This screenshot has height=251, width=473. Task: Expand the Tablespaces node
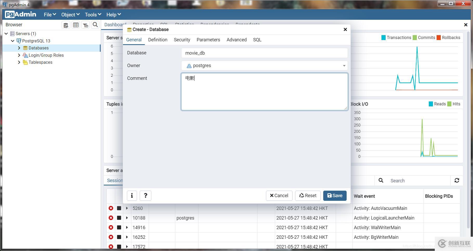(19, 62)
